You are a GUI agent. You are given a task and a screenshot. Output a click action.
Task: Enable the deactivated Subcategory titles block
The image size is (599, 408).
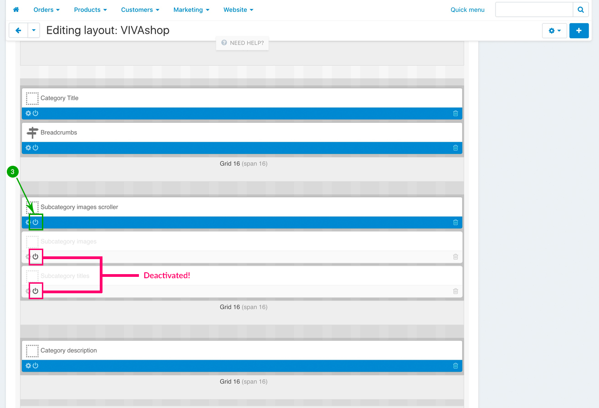click(36, 291)
